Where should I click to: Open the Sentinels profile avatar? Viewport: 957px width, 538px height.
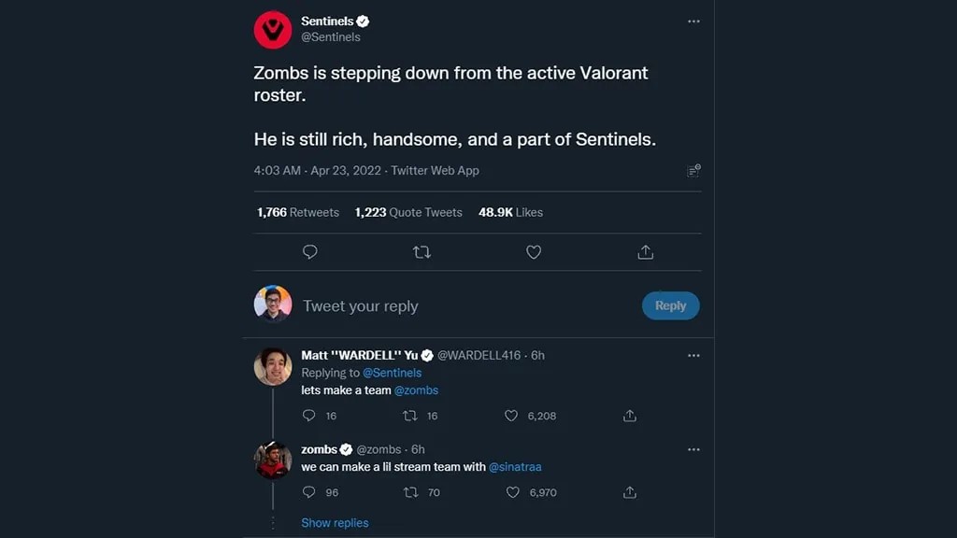pyautogui.click(x=273, y=30)
